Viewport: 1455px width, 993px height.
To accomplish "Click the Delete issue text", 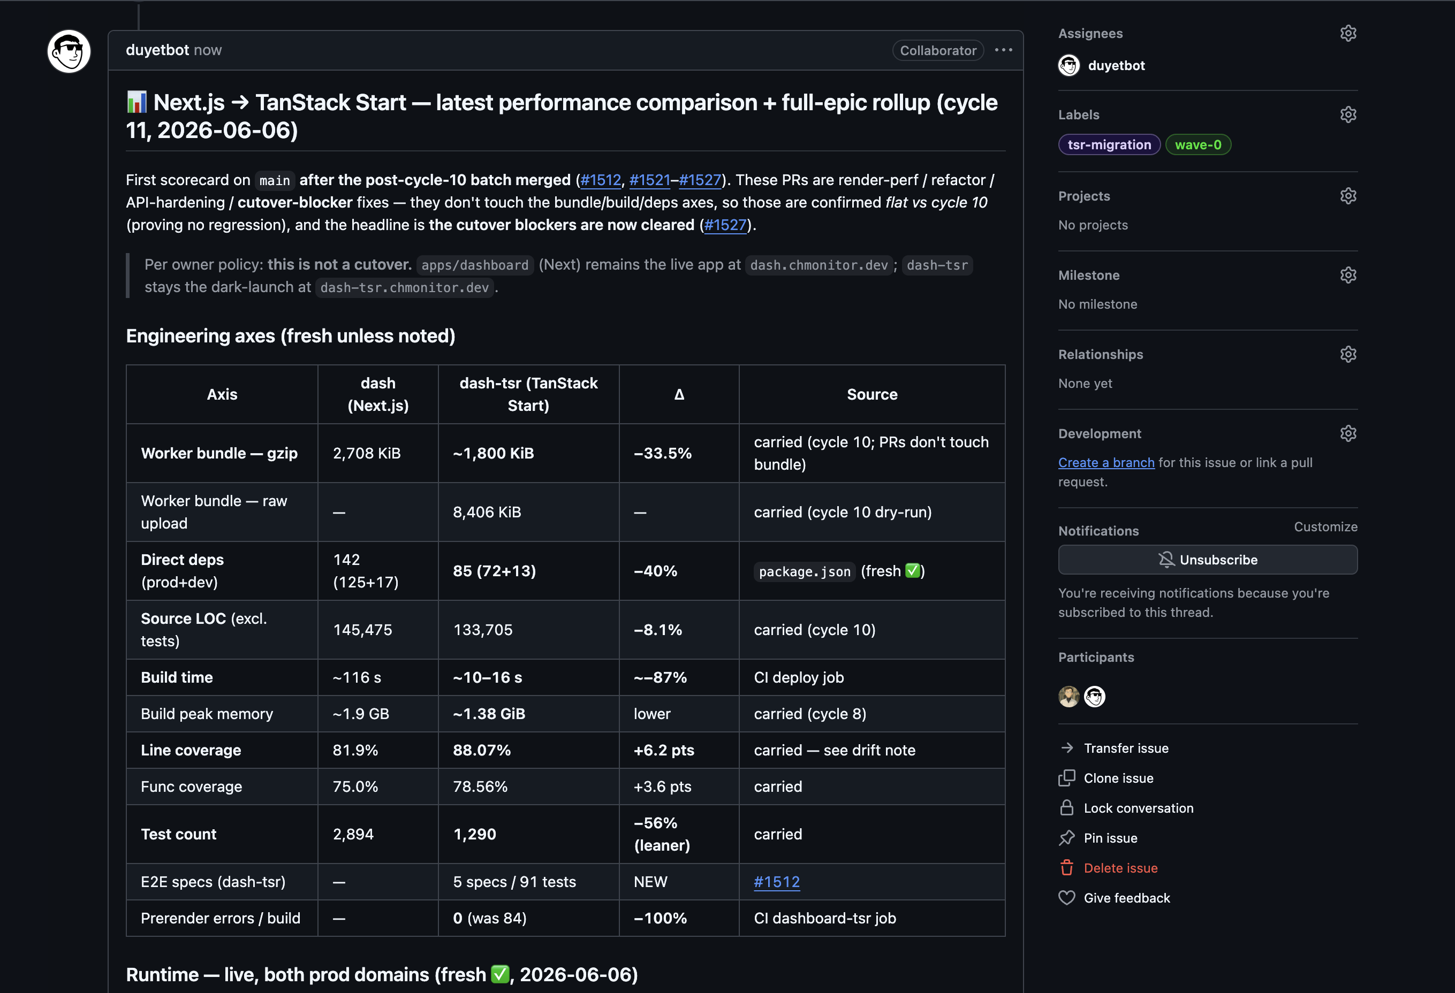I will 1120,868.
